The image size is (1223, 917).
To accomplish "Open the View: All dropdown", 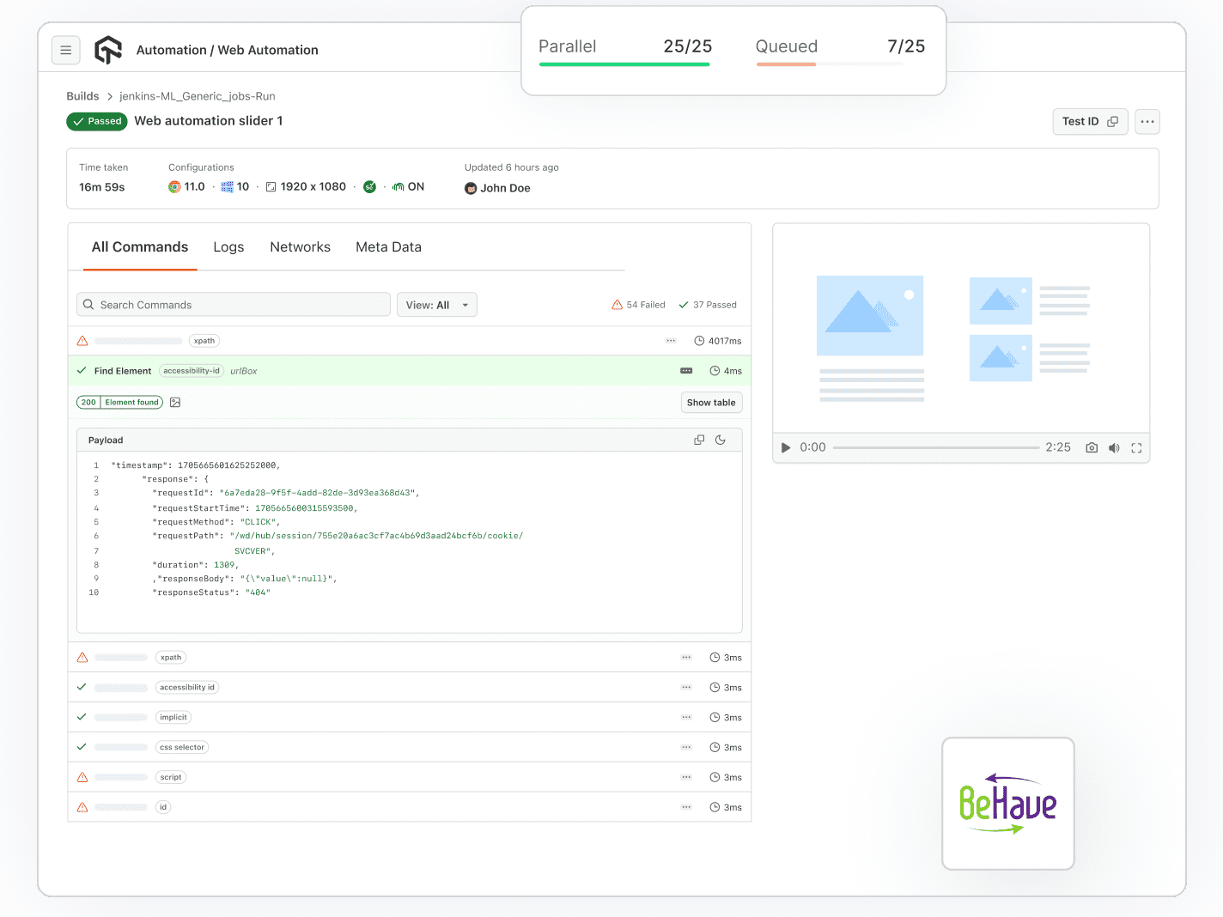I will pyautogui.click(x=436, y=304).
